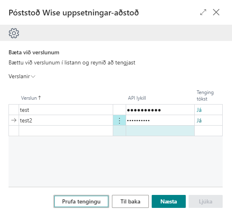The image size is (232, 216).
Task: Click the disabled Ljúka button
Action: pyautogui.click(x=206, y=201)
